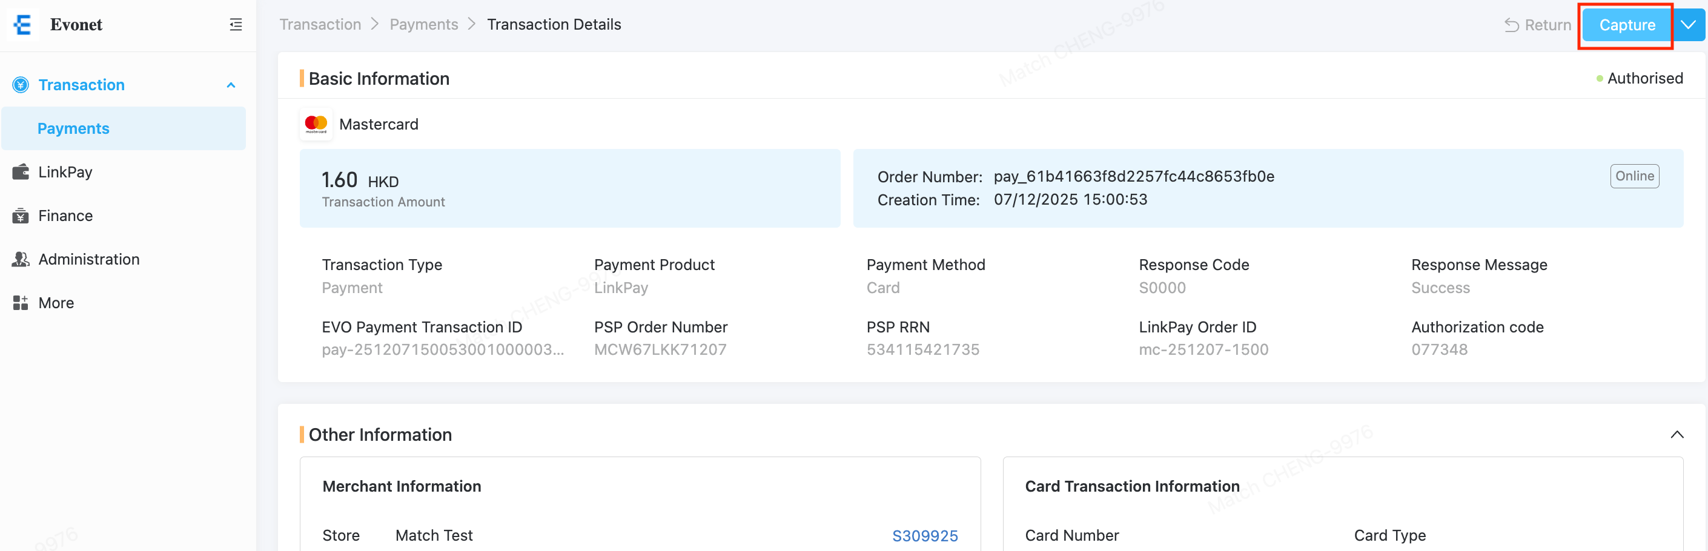Viewport: 1708px width, 551px height.
Task: Click Payment Method value Card
Action: pyautogui.click(x=883, y=288)
